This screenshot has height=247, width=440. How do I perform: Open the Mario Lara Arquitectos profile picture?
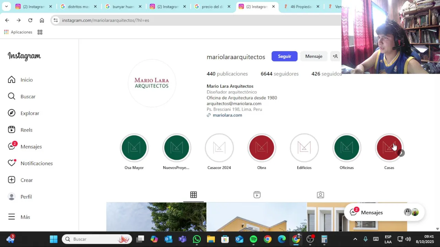[x=152, y=83]
